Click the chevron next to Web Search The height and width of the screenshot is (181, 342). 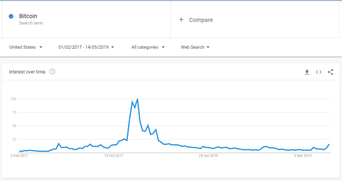tap(208, 47)
